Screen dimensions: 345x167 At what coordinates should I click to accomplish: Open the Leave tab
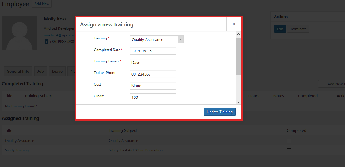click(x=57, y=71)
